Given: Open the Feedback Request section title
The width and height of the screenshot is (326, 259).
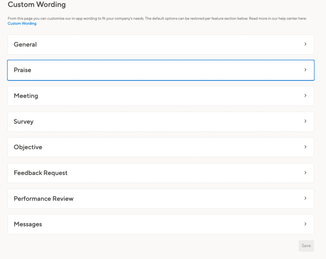Looking at the screenshot, I should [x=40, y=173].
